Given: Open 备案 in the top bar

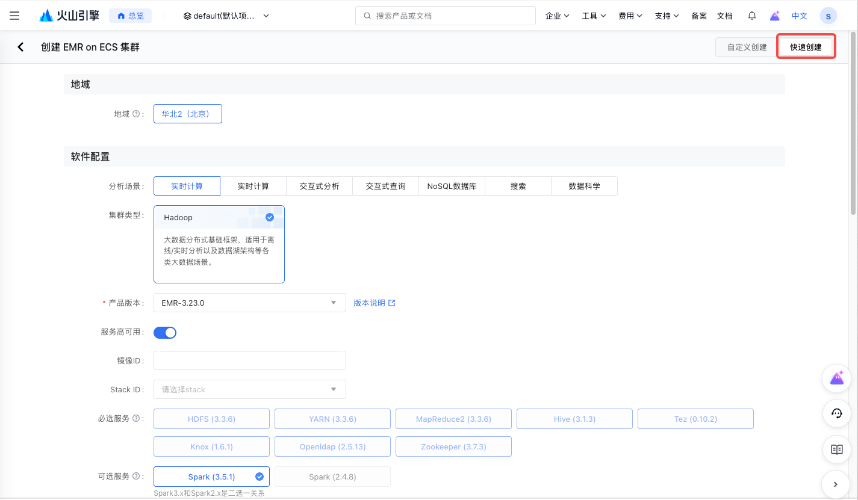Looking at the screenshot, I should pos(699,16).
